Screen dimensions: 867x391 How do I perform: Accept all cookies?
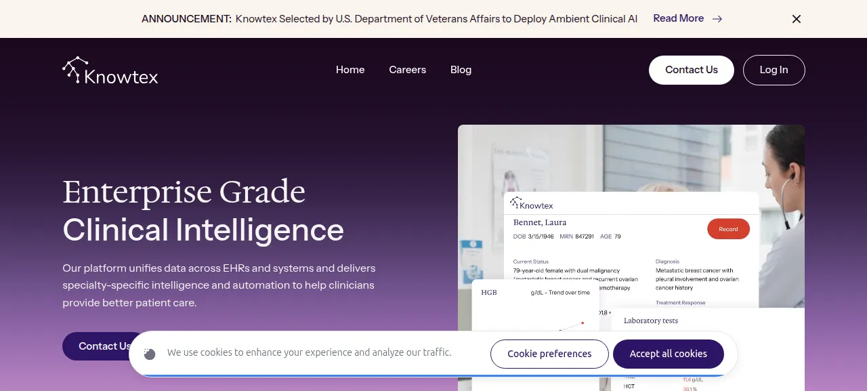(669, 354)
